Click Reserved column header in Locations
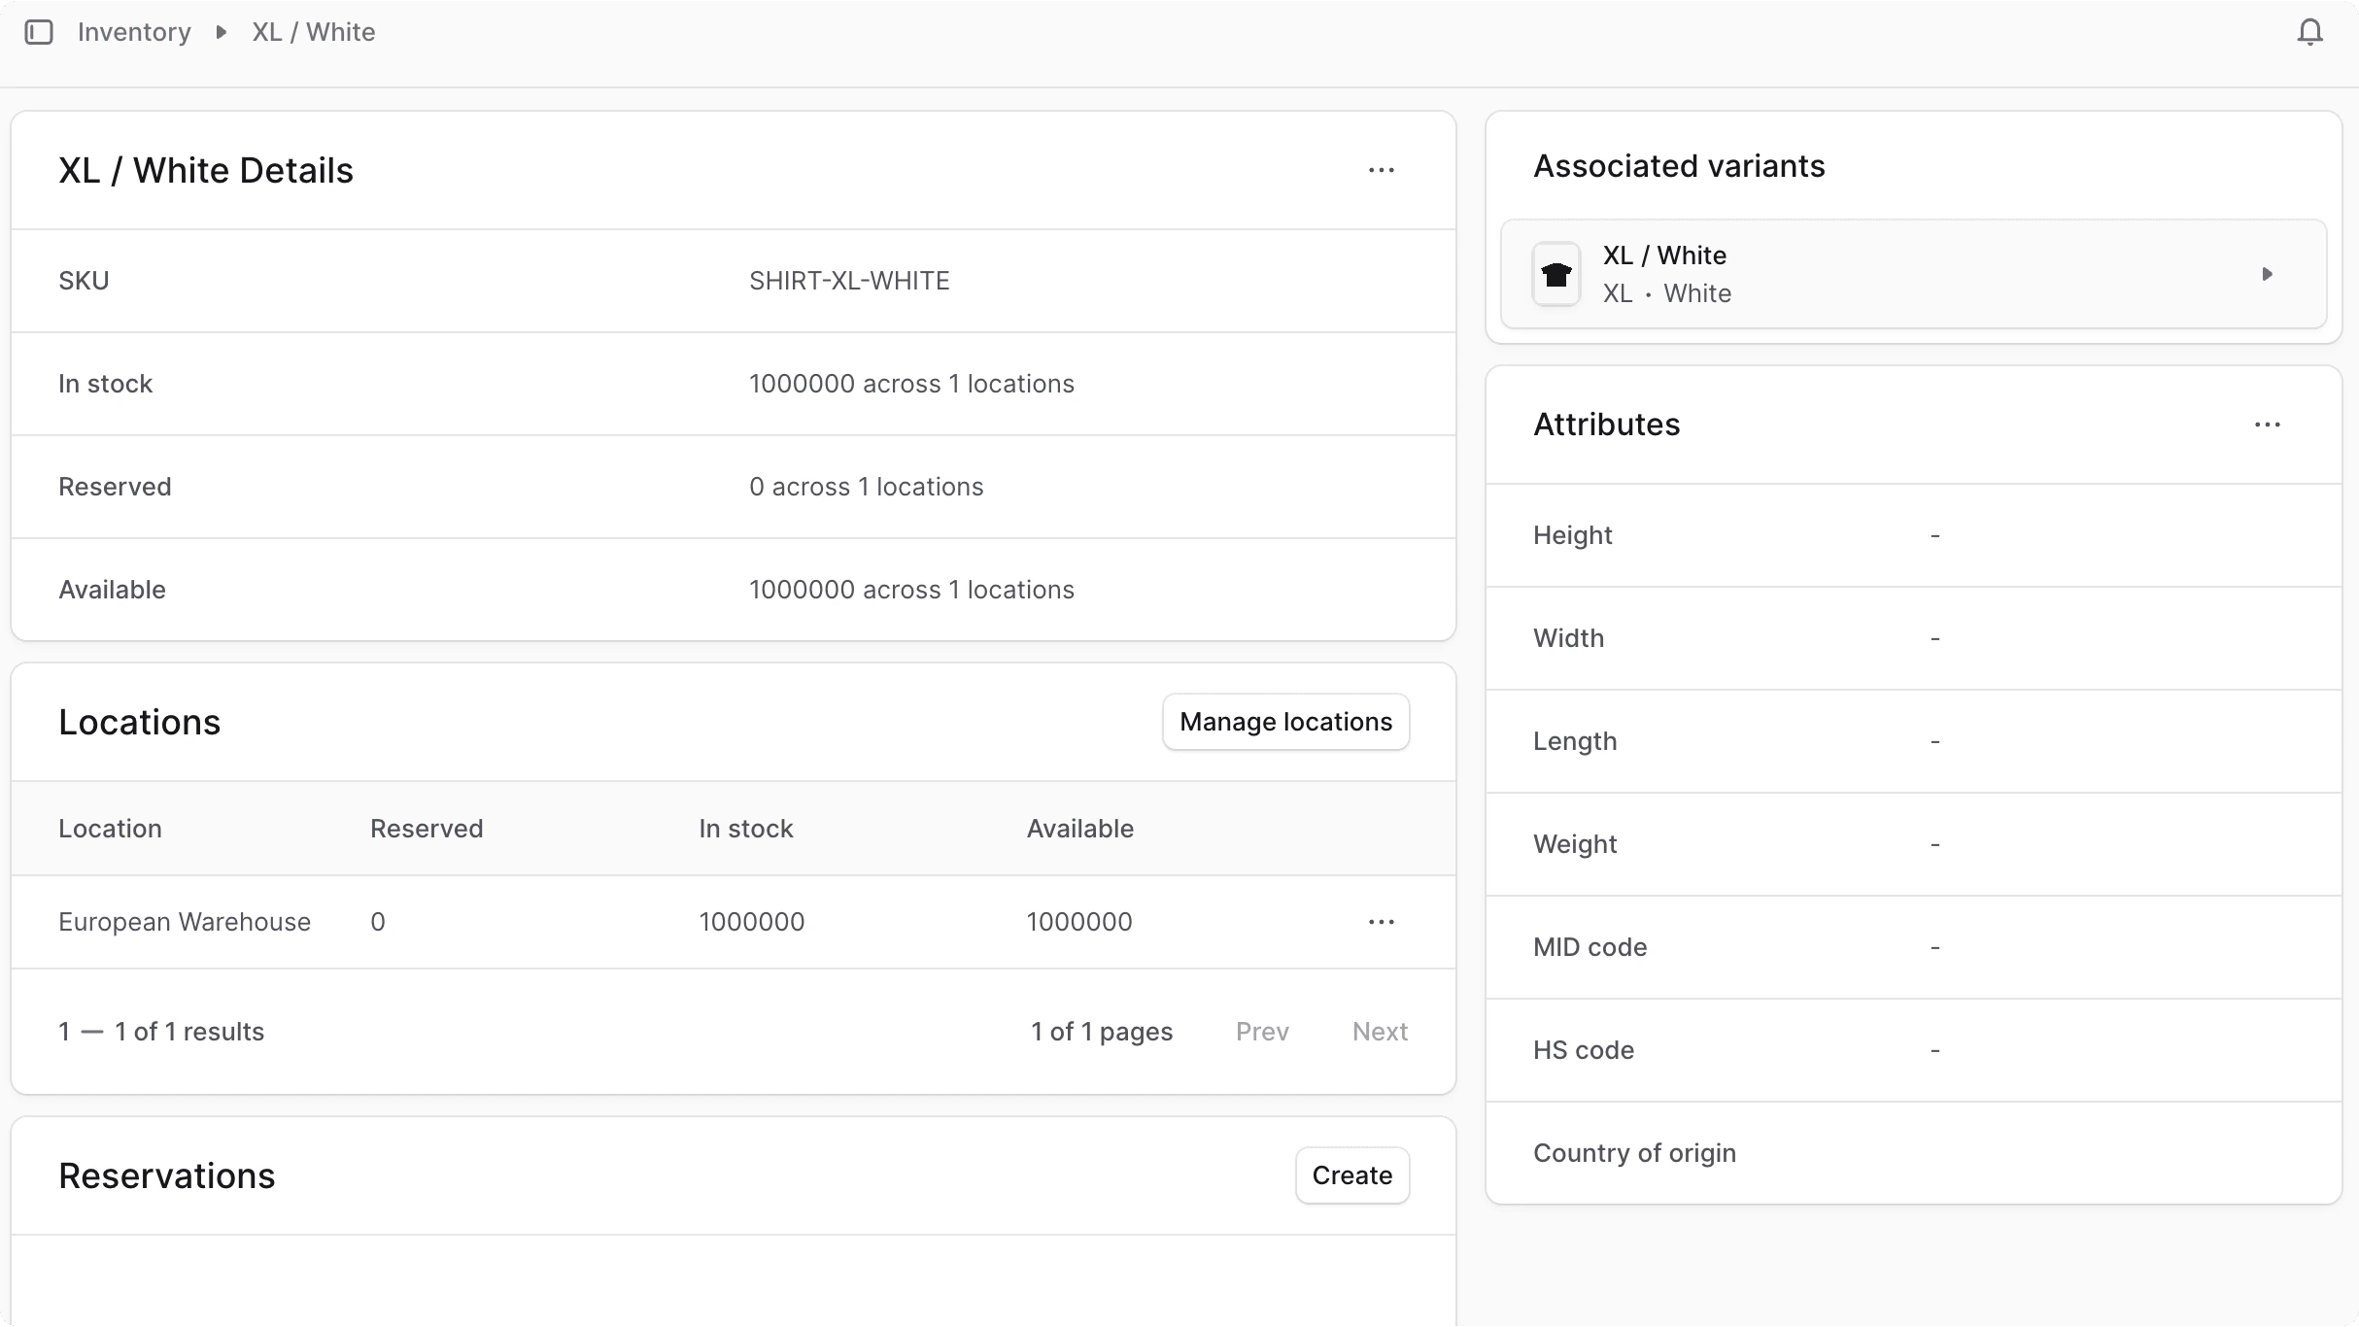This screenshot has width=2359, height=1327. click(426, 829)
